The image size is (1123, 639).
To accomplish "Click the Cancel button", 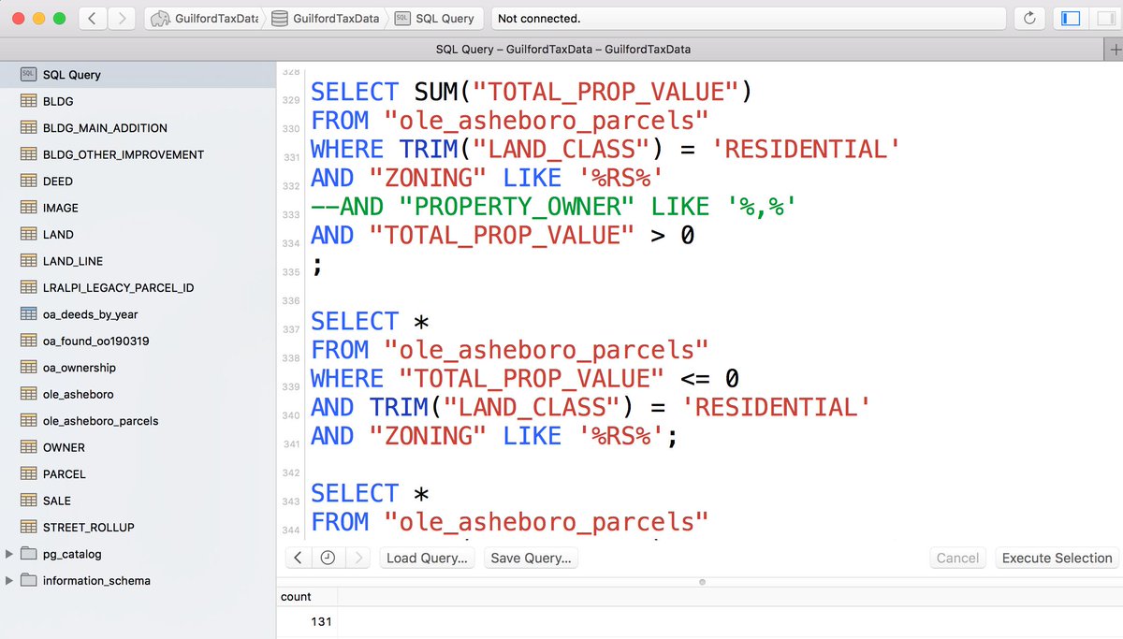I will pyautogui.click(x=957, y=558).
